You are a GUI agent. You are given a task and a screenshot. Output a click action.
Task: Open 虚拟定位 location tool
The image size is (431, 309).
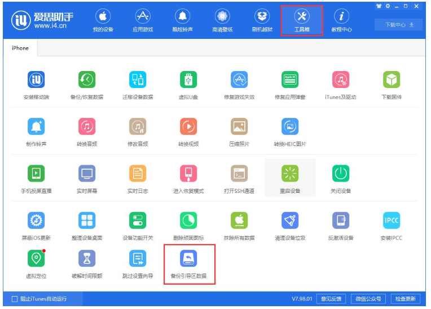point(36,258)
